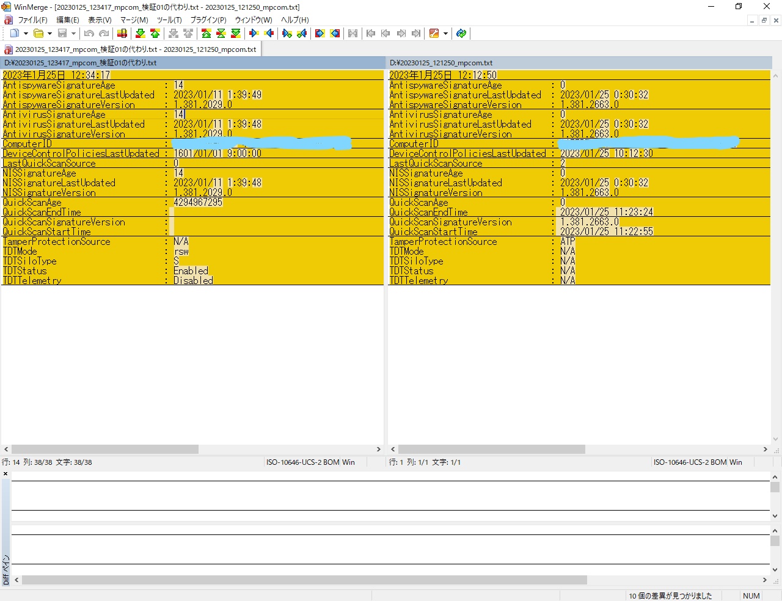The width and height of the screenshot is (782, 601).
Task: Copy current difference to the left
Action: [270, 33]
